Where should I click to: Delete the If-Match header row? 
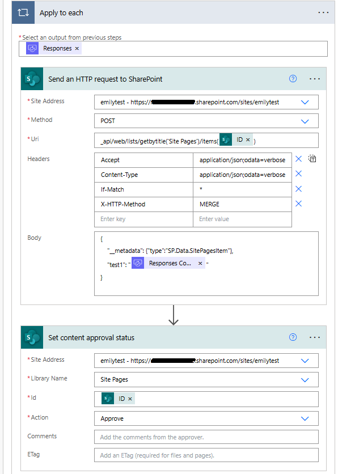pos(298,189)
